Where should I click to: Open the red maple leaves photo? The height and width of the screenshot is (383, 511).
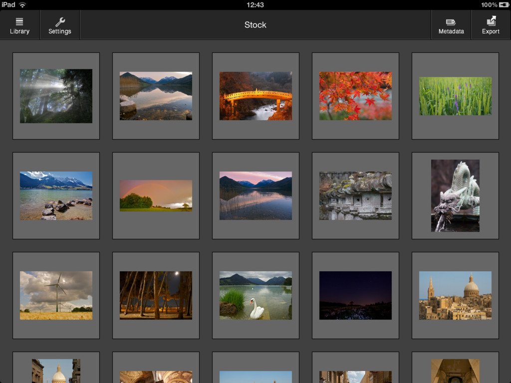[x=355, y=96]
